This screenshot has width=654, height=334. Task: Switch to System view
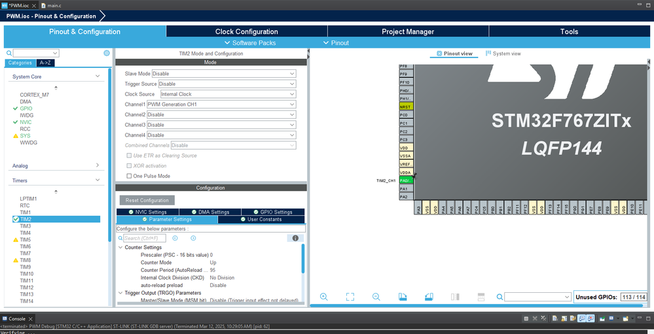[503, 54]
